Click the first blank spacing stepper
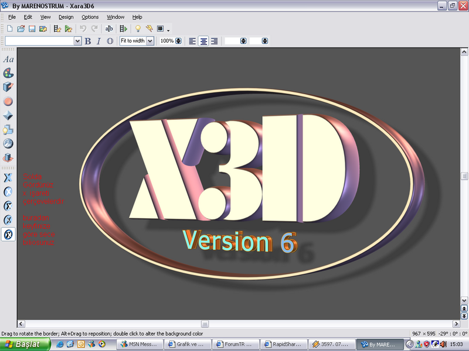The width and height of the screenshot is (469, 351). pyautogui.click(x=243, y=41)
